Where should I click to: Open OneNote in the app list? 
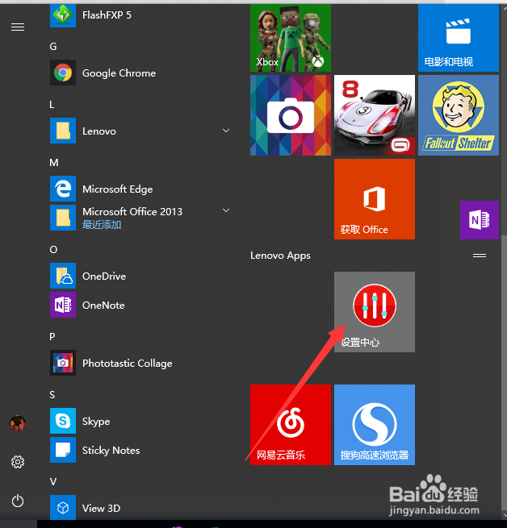[87, 305]
